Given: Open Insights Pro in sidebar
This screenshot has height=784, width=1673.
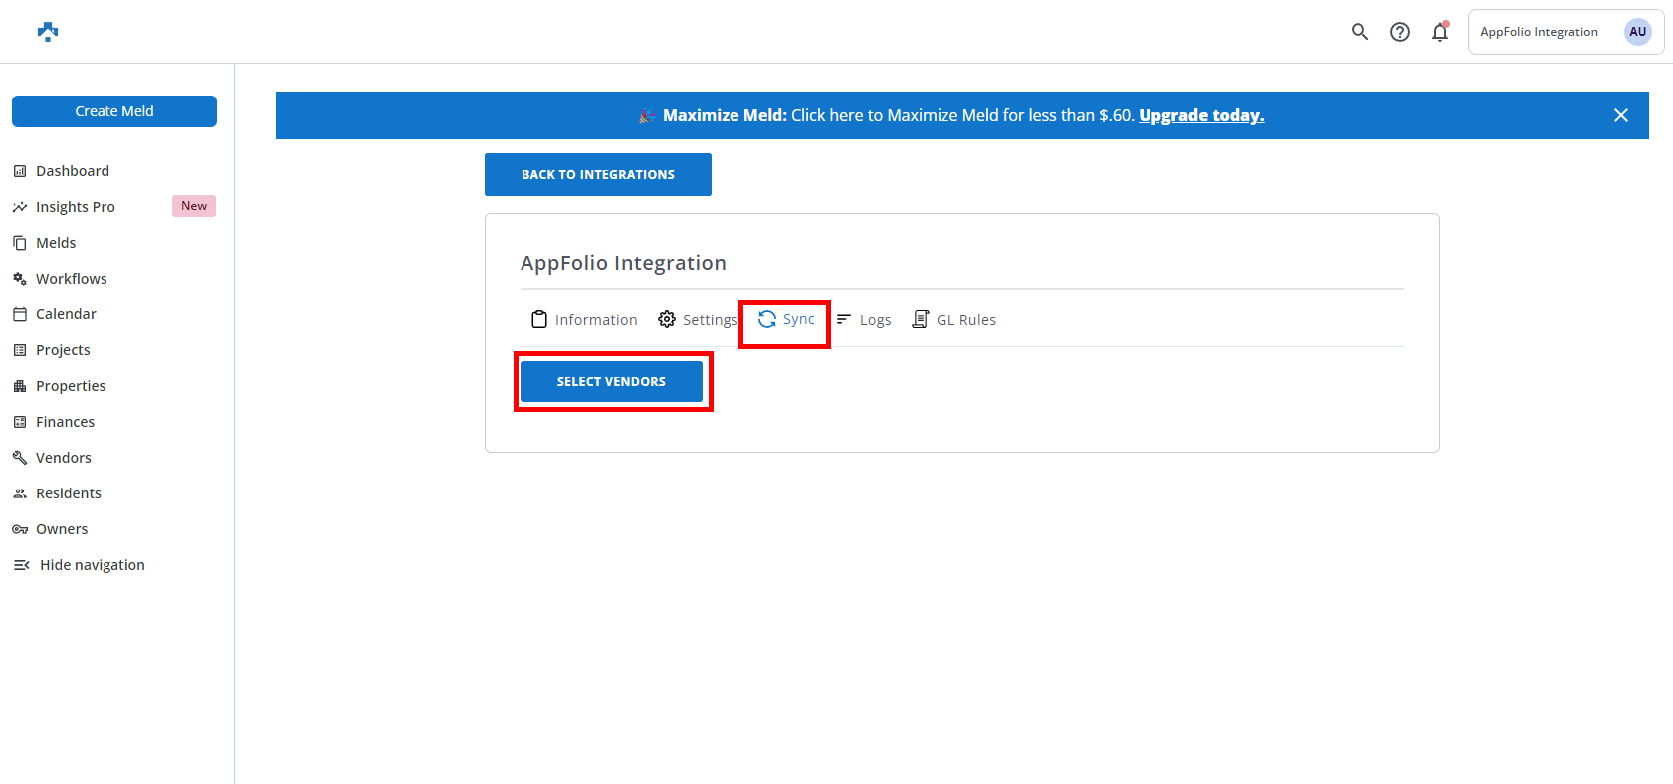Looking at the screenshot, I should (x=76, y=207).
